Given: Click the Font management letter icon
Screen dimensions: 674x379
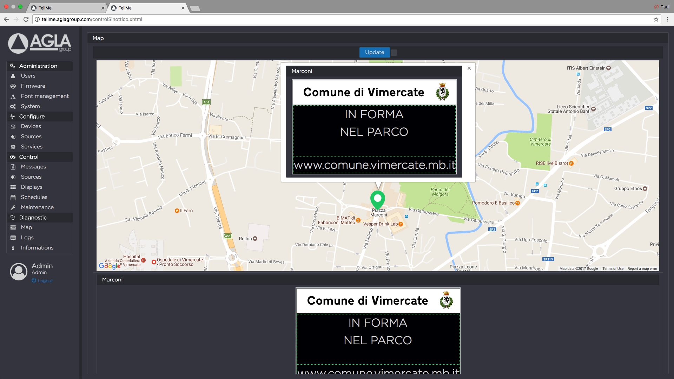Looking at the screenshot, I should pyautogui.click(x=13, y=96).
